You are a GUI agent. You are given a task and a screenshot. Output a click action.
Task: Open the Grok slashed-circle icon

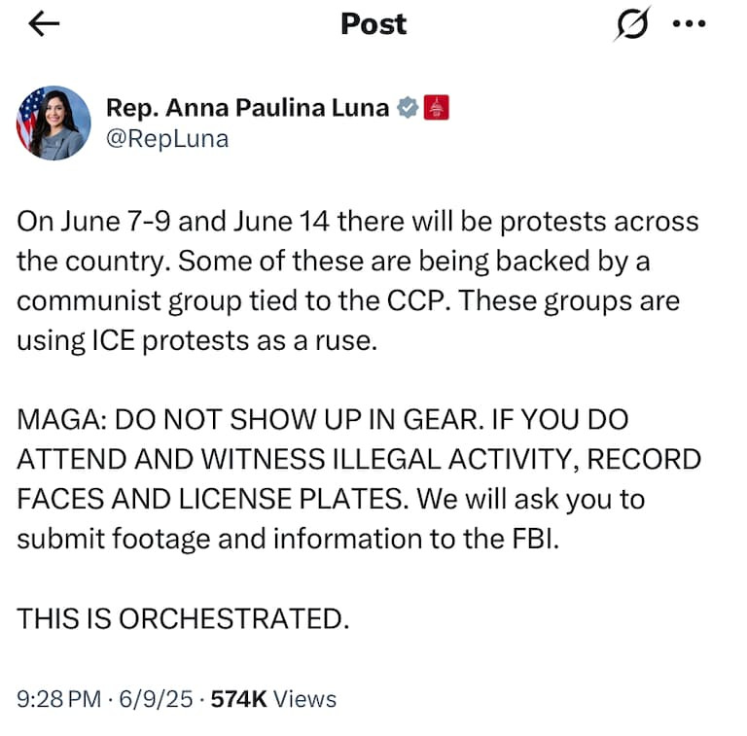(x=632, y=24)
